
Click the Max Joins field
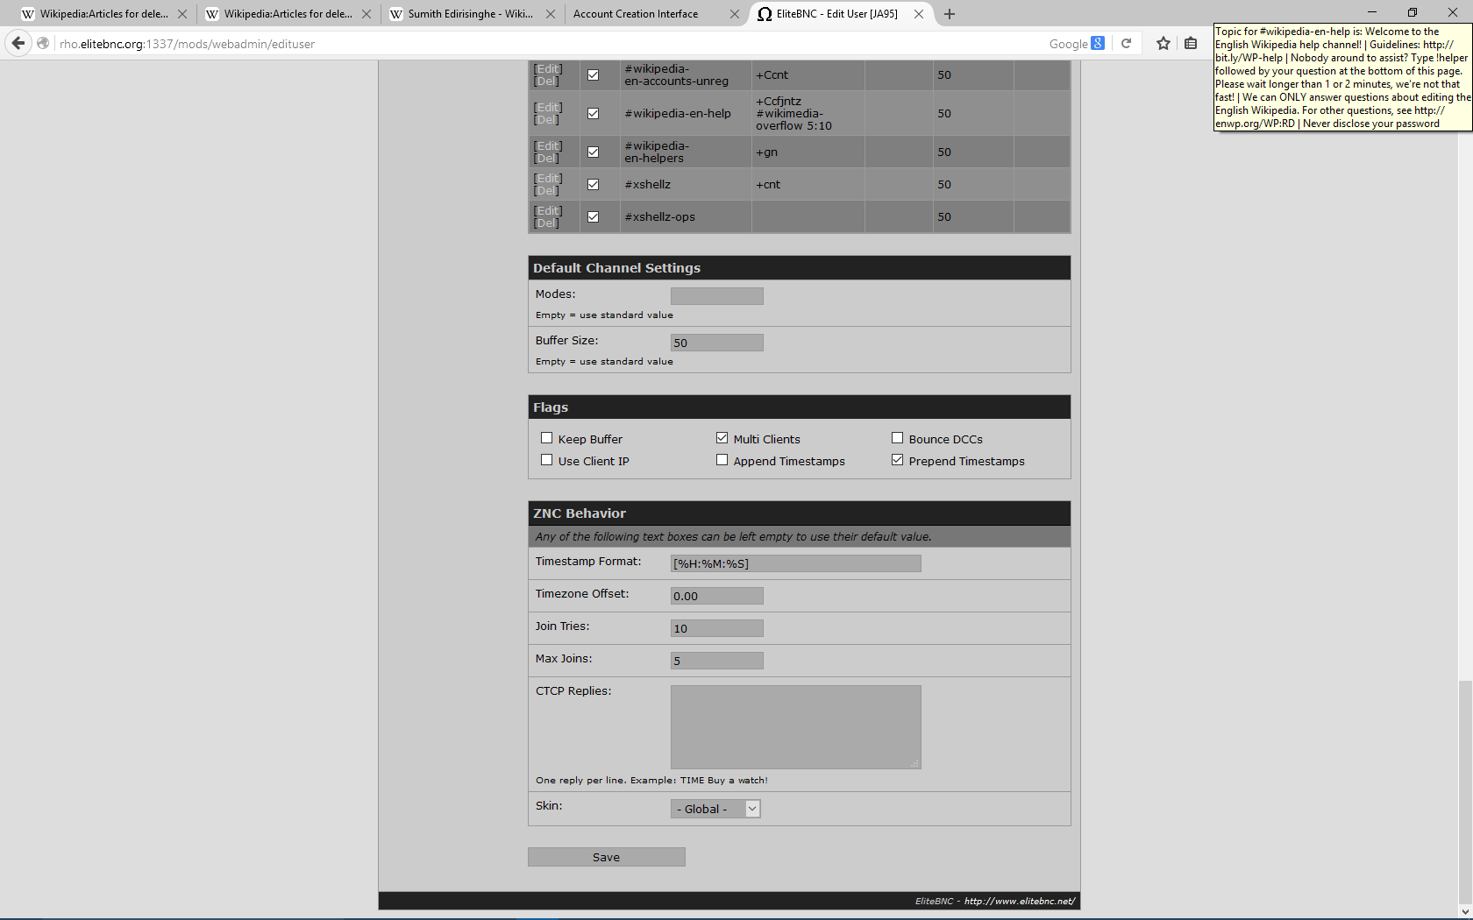click(x=717, y=661)
